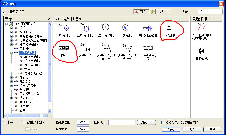Enable 始终显示上次使用的菜单 checkbox

tap(163, 123)
